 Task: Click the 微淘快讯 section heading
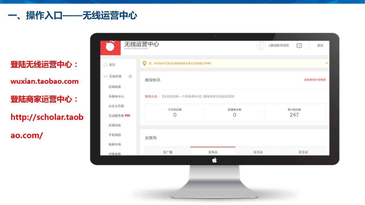pyautogui.click(x=153, y=80)
